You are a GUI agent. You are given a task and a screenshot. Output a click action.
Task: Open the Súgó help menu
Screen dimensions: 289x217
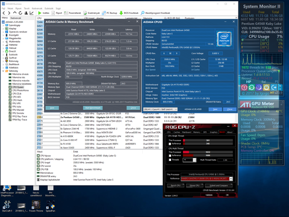click(x=58, y=8)
